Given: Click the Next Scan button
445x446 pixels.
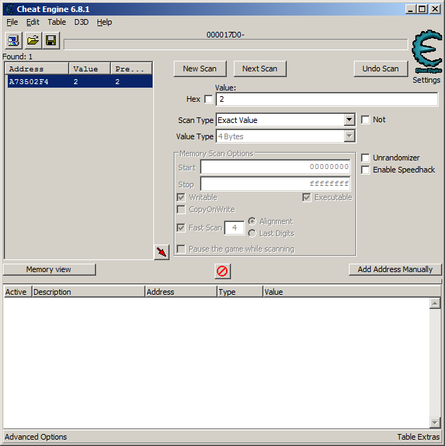Looking at the screenshot, I should (x=260, y=69).
